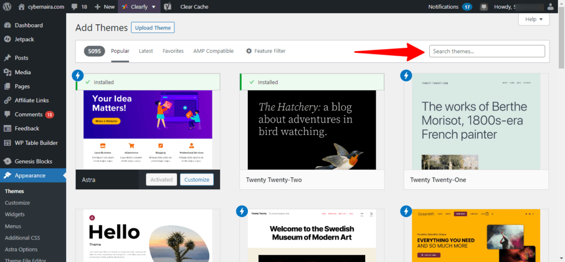The image size is (565, 262).
Task: Click the Appearance menu item
Action: coord(33,176)
